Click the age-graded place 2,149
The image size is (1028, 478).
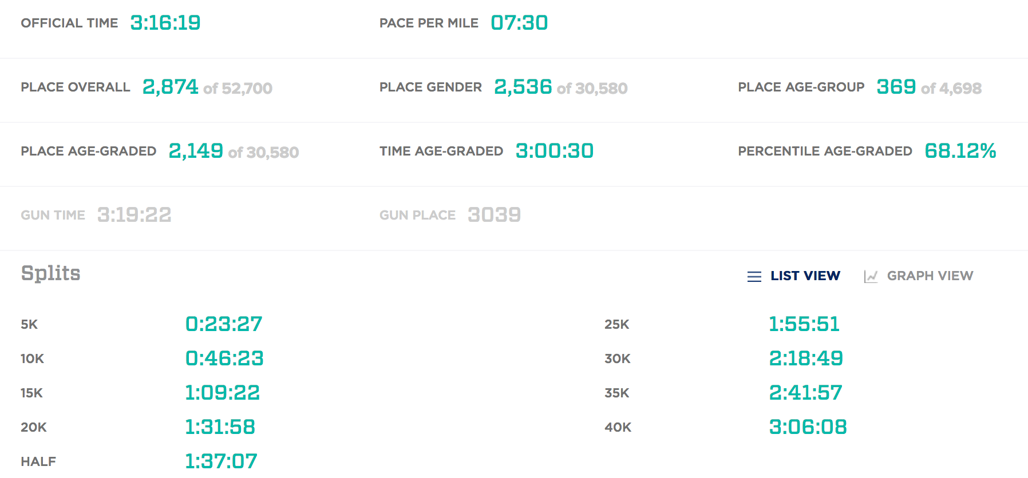pyautogui.click(x=196, y=151)
